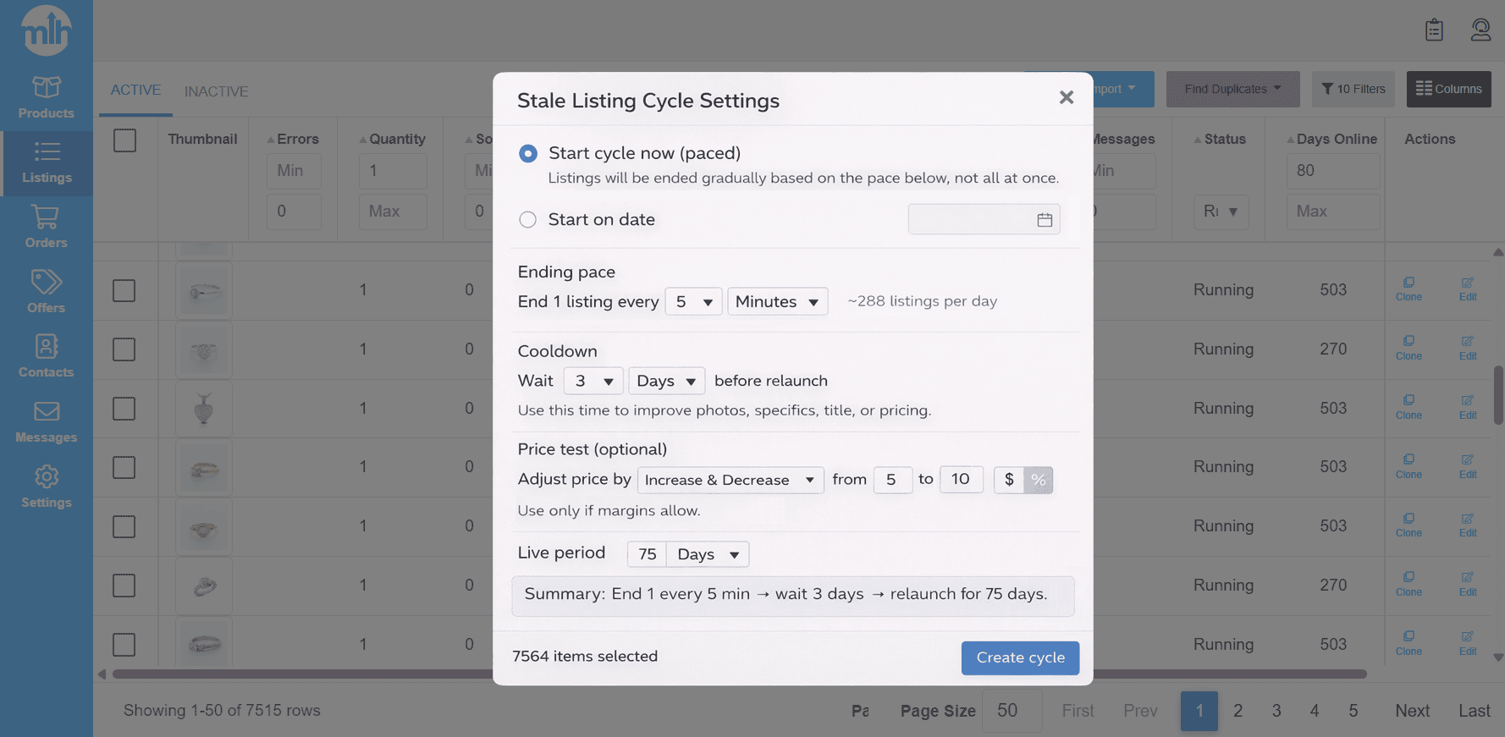This screenshot has width=1505, height=737.
Task: Click the mlh logo at top left
Action: 46,30
